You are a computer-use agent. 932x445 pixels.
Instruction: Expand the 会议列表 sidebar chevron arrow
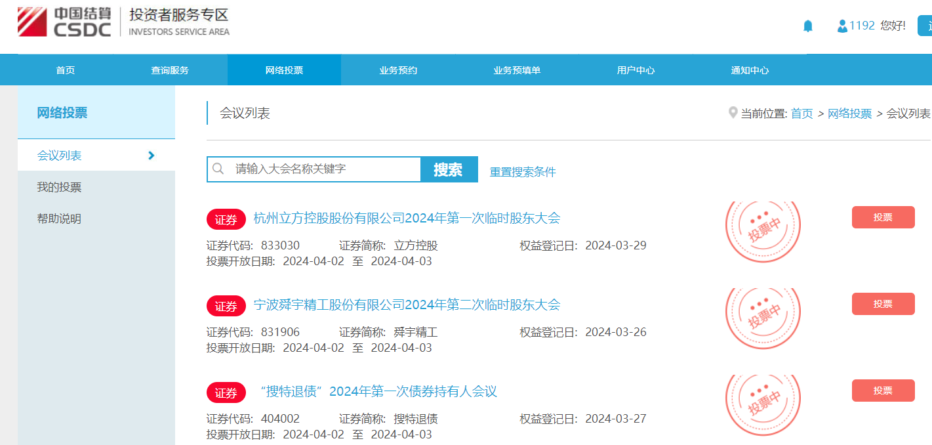[x=152, y=156]
